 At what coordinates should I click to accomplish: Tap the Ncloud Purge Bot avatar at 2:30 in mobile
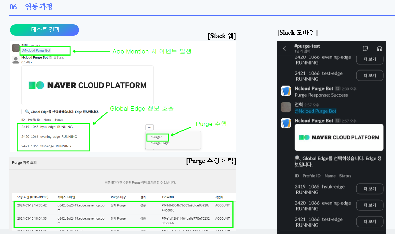pyautogui.click(x=286, y=91)
